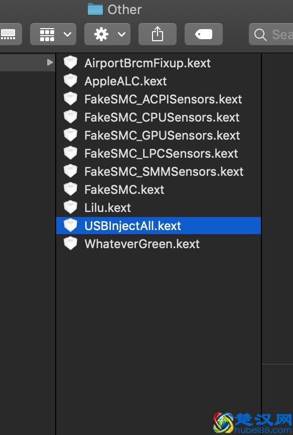The image size is (293, 435).
Task: Click the magnifying glass in the search field
Action: pyautogui.click(x=260, y=35)
